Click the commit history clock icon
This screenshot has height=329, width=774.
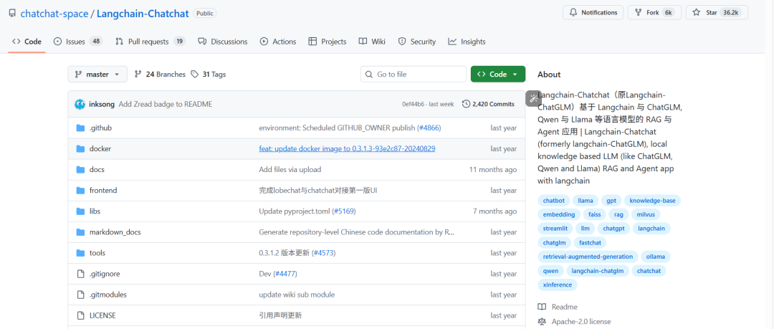point(466,104)
